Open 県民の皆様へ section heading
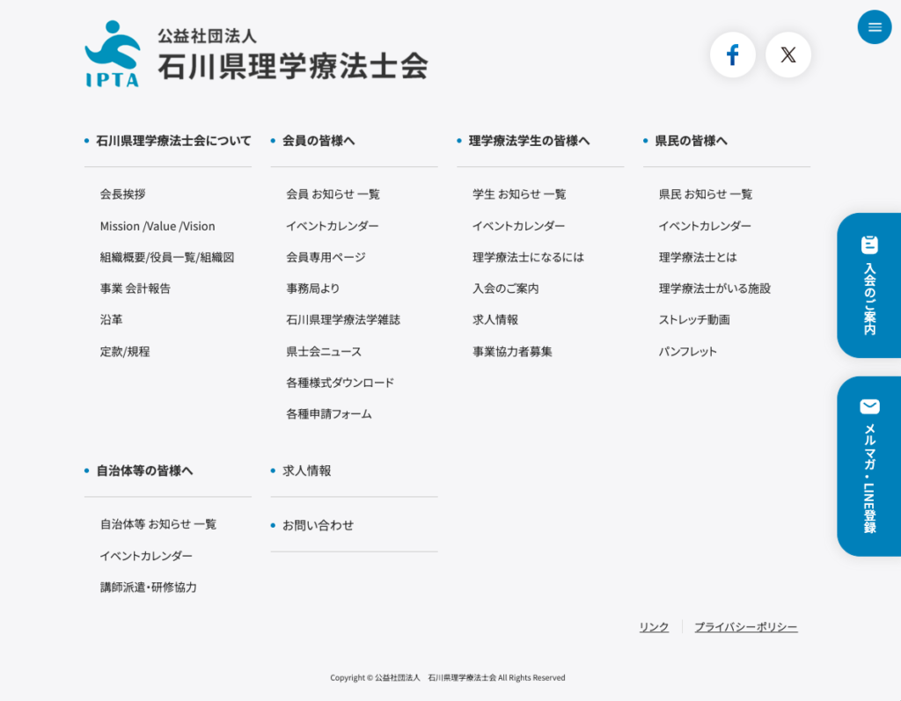The image size is (901, 701). click(x=691, y=141)
